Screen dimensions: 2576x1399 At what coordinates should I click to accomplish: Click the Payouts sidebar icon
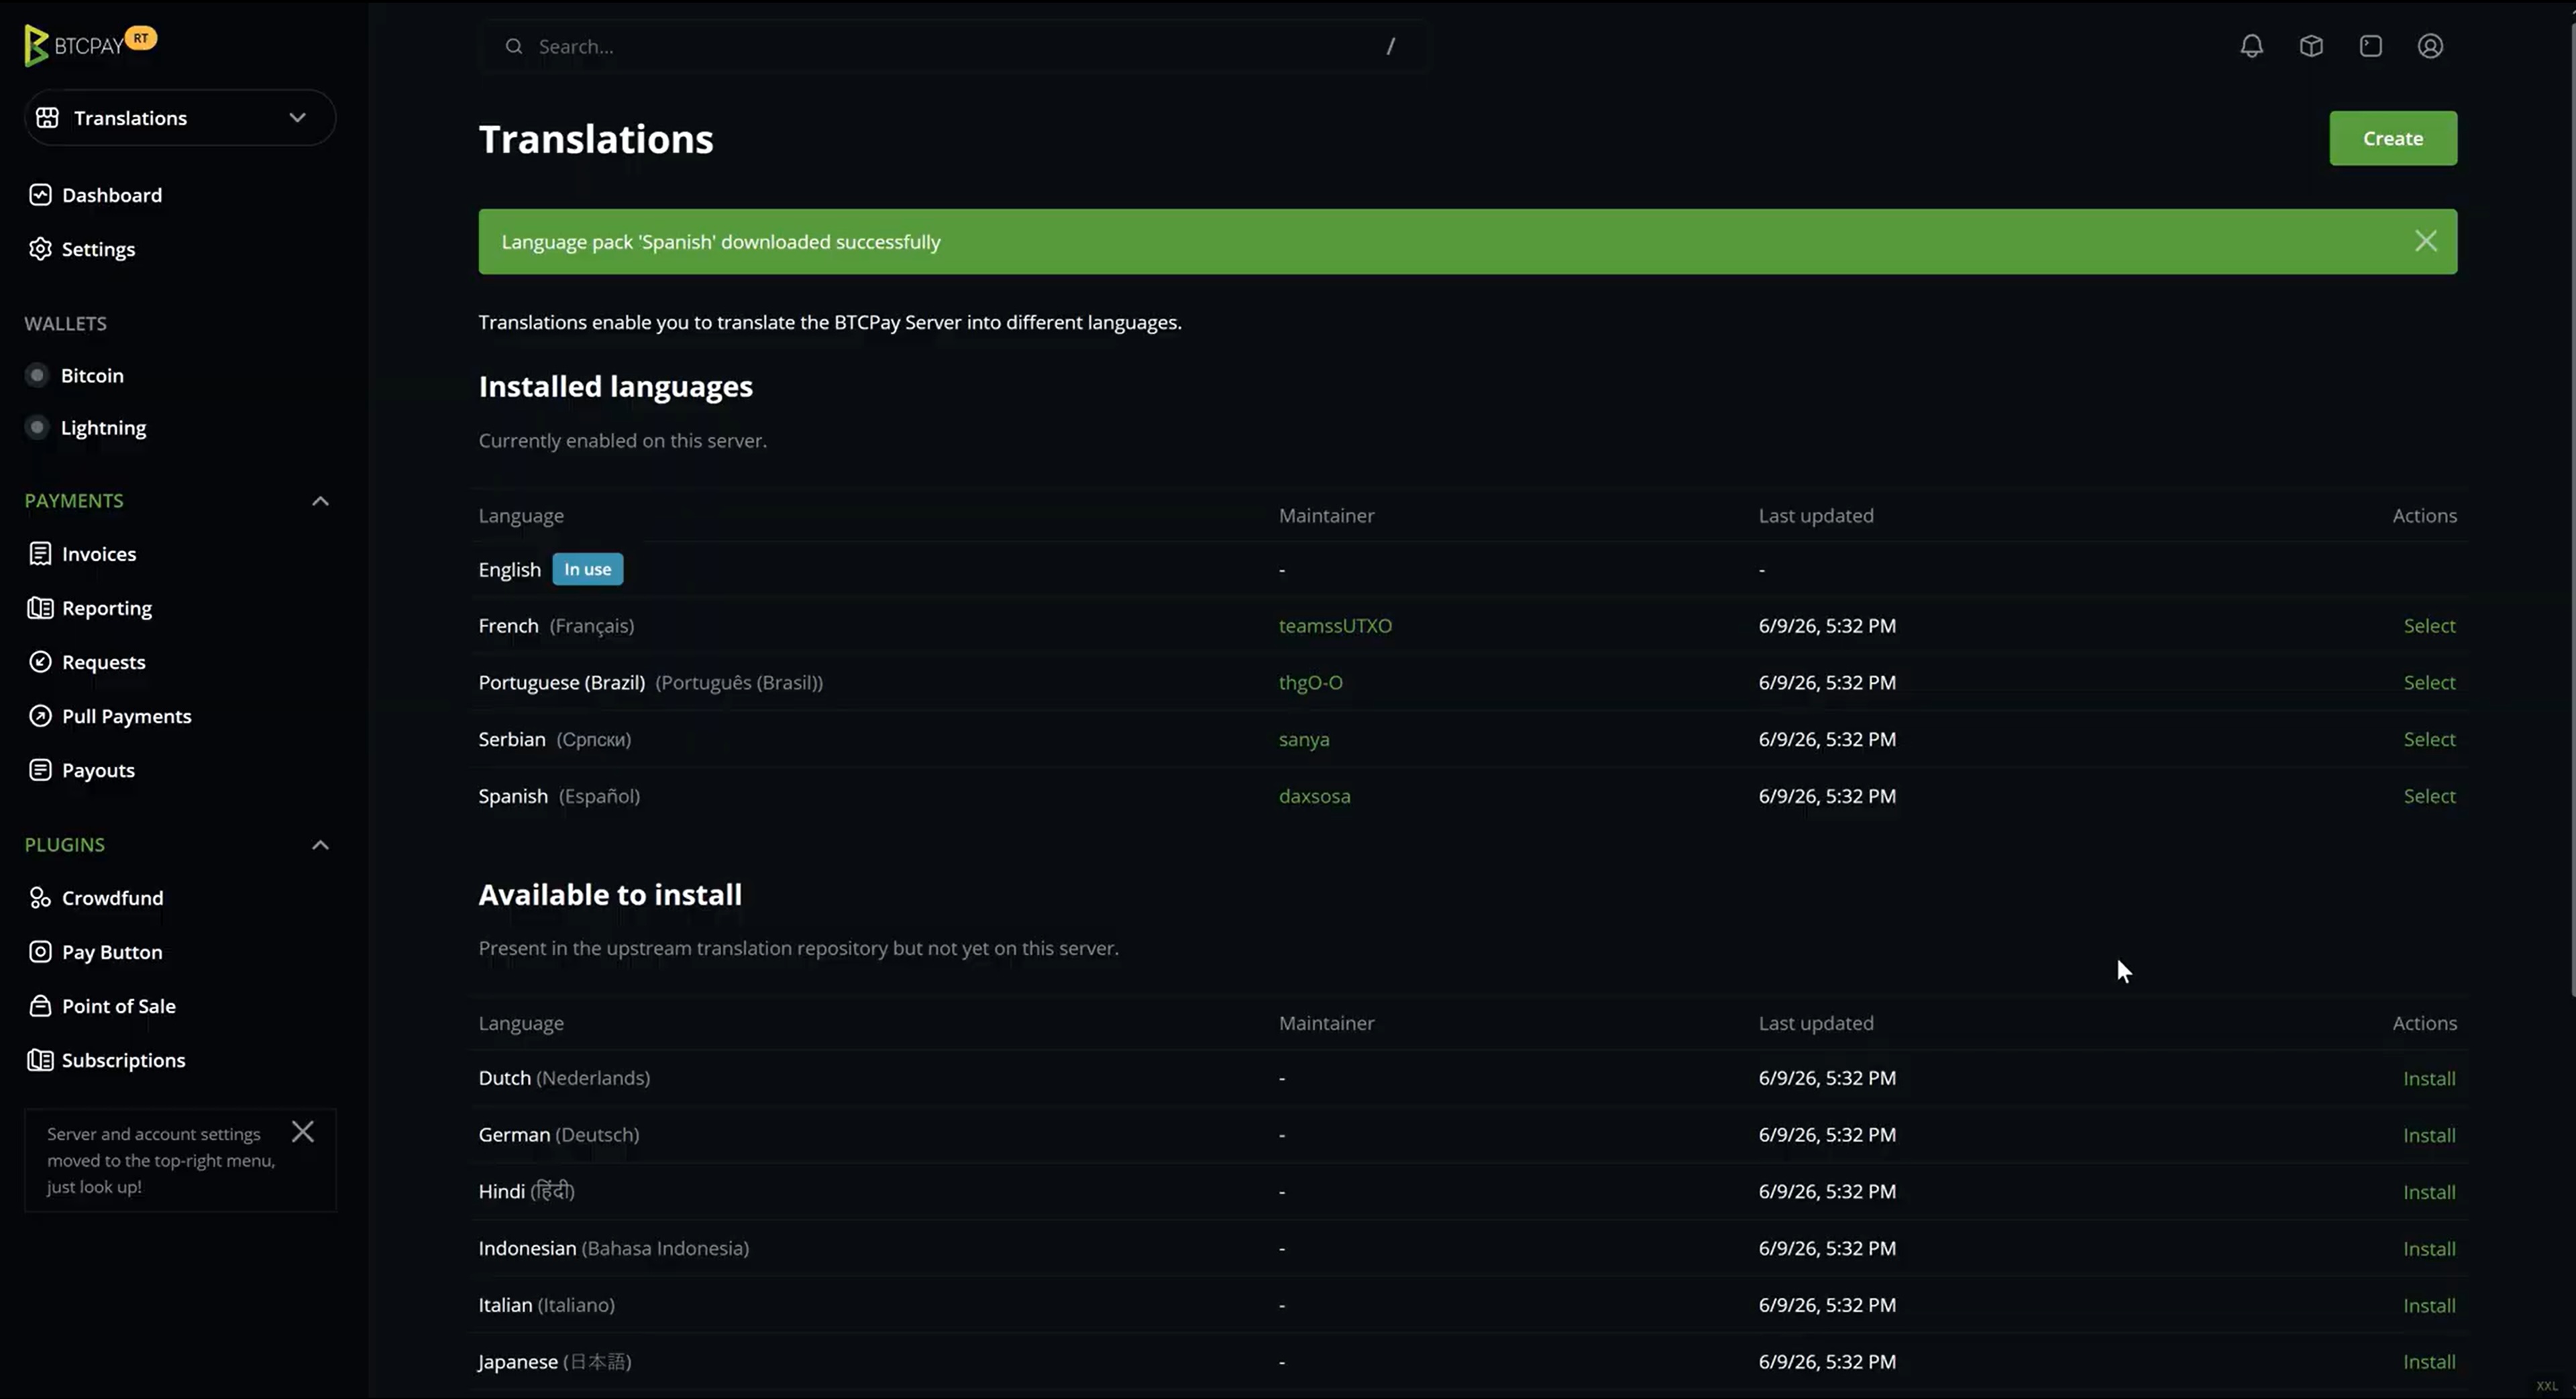point(40,770)
